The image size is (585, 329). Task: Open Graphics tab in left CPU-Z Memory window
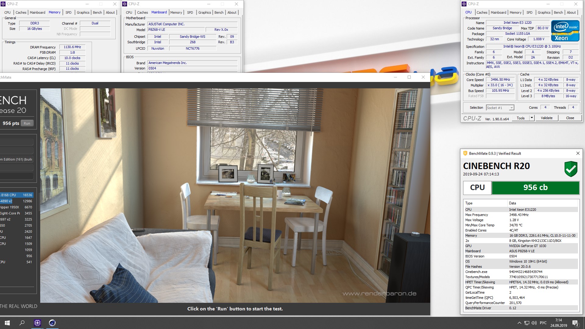click(83, 12)
